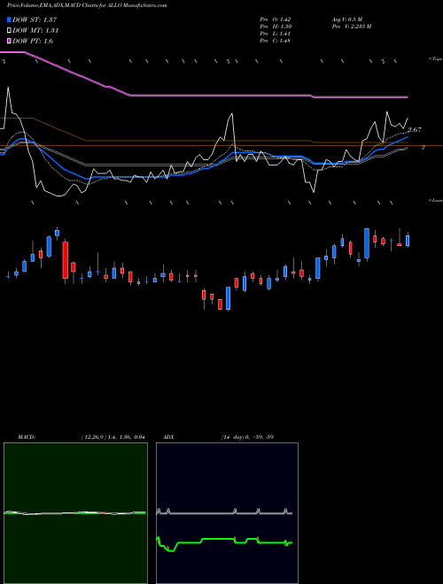Screen dimensions: 443x584
Task: Click the magenta DOW PT legend swatch
Action: coord(9,41)
